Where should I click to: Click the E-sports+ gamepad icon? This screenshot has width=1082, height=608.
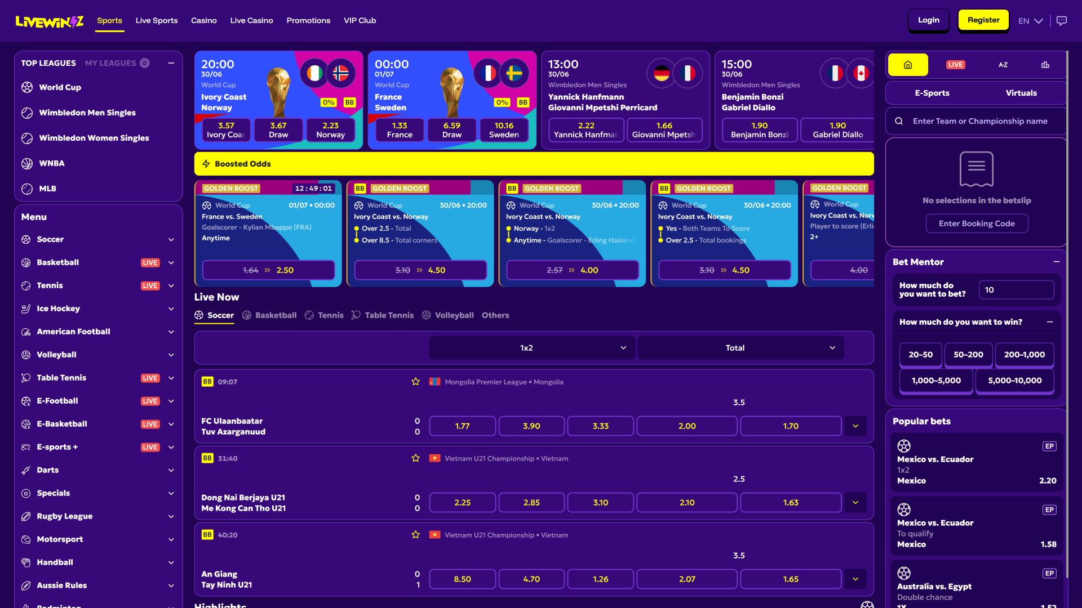[26, 447]
